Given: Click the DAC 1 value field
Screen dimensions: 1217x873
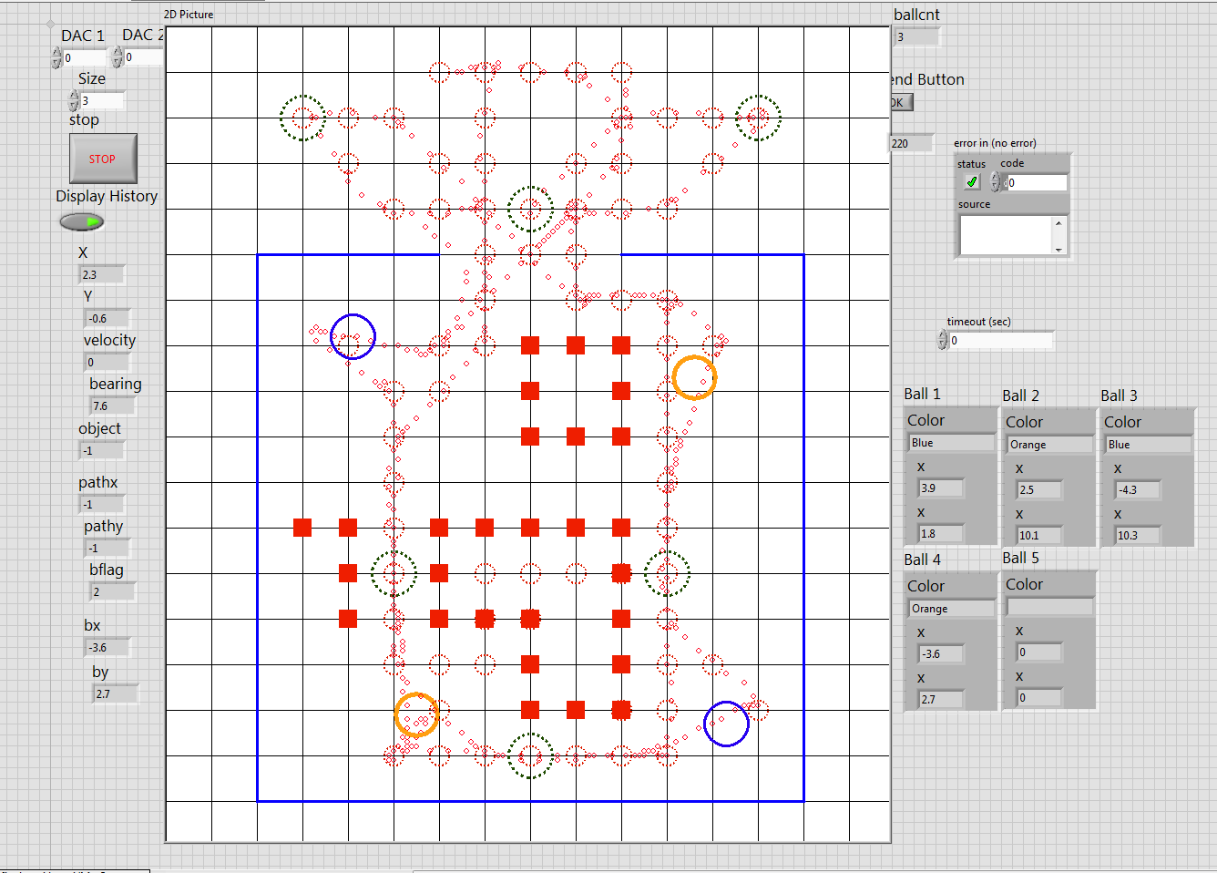Looking at the screenshot, I should pyautogui.click(x=85, y=57).
